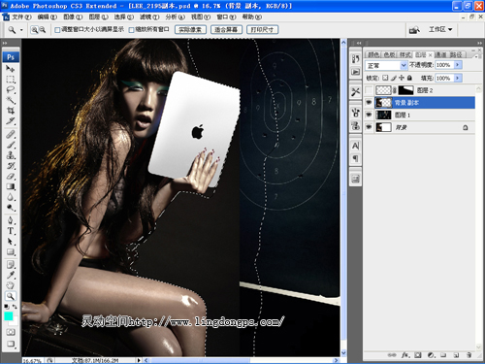Select the Magic Wand tool
This screenshot has height=364, width=485.
[11, 100]
